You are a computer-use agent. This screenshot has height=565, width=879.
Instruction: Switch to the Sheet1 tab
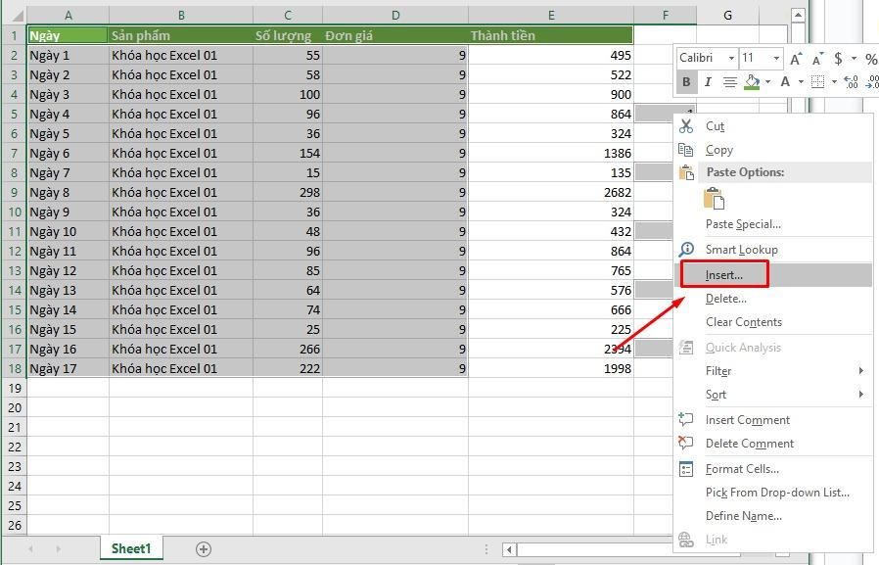click(x=130, y=549)
